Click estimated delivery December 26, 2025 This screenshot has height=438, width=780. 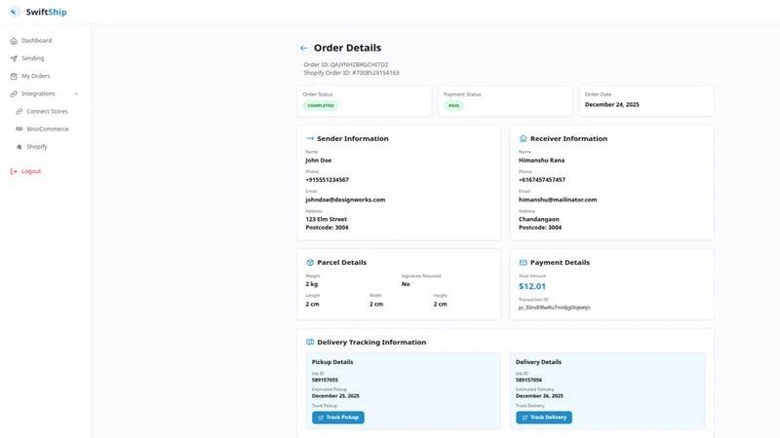539,396
